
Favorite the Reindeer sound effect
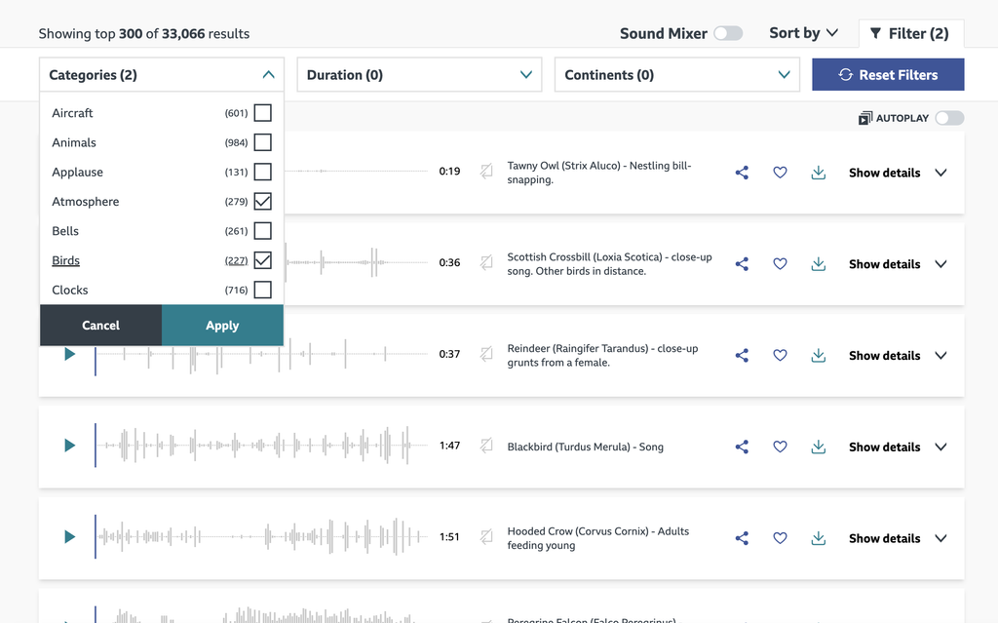780,355
